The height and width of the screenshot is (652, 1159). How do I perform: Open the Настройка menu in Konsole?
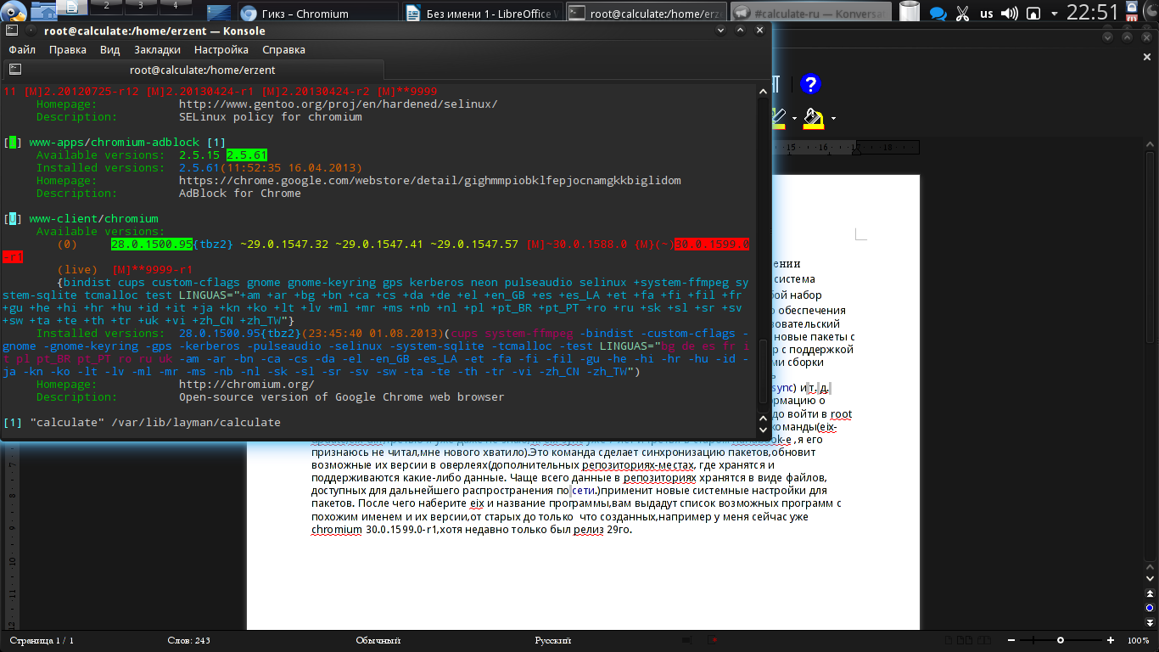pos(221,50)
